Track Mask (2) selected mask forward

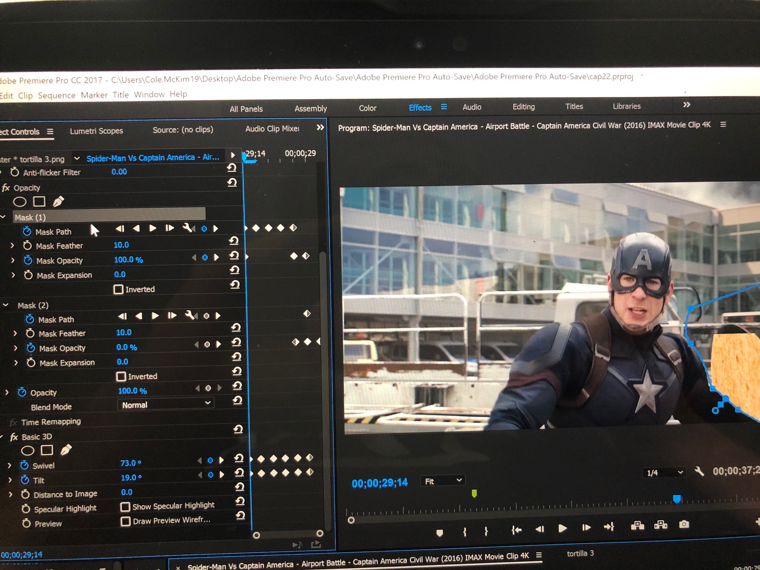(x=155, y=316)
